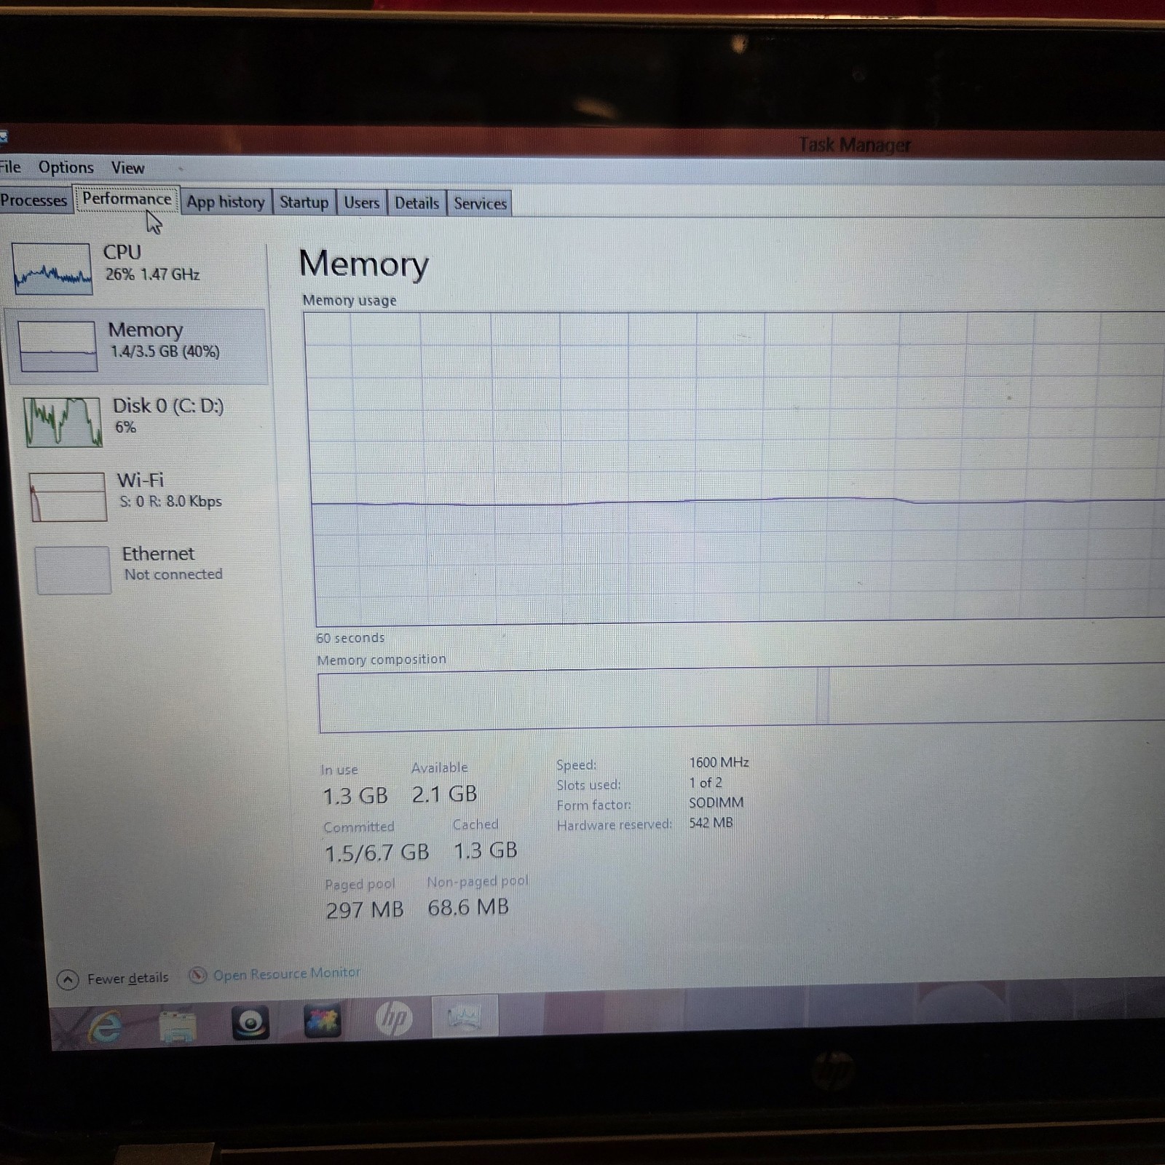
Task: Open File Explorer from the taskbar
Action: coord(177,1025)
